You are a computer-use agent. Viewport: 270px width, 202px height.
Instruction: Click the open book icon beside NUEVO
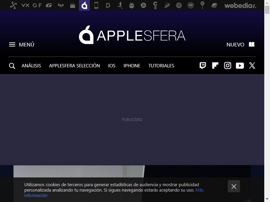click(251, 44)
